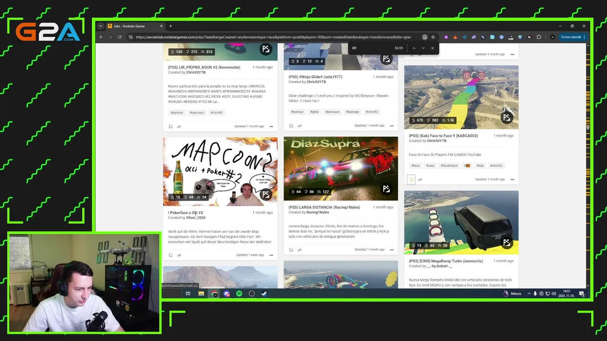Reload the Rockstar Jobs page
Screen dimensions: 607x341
120,37
